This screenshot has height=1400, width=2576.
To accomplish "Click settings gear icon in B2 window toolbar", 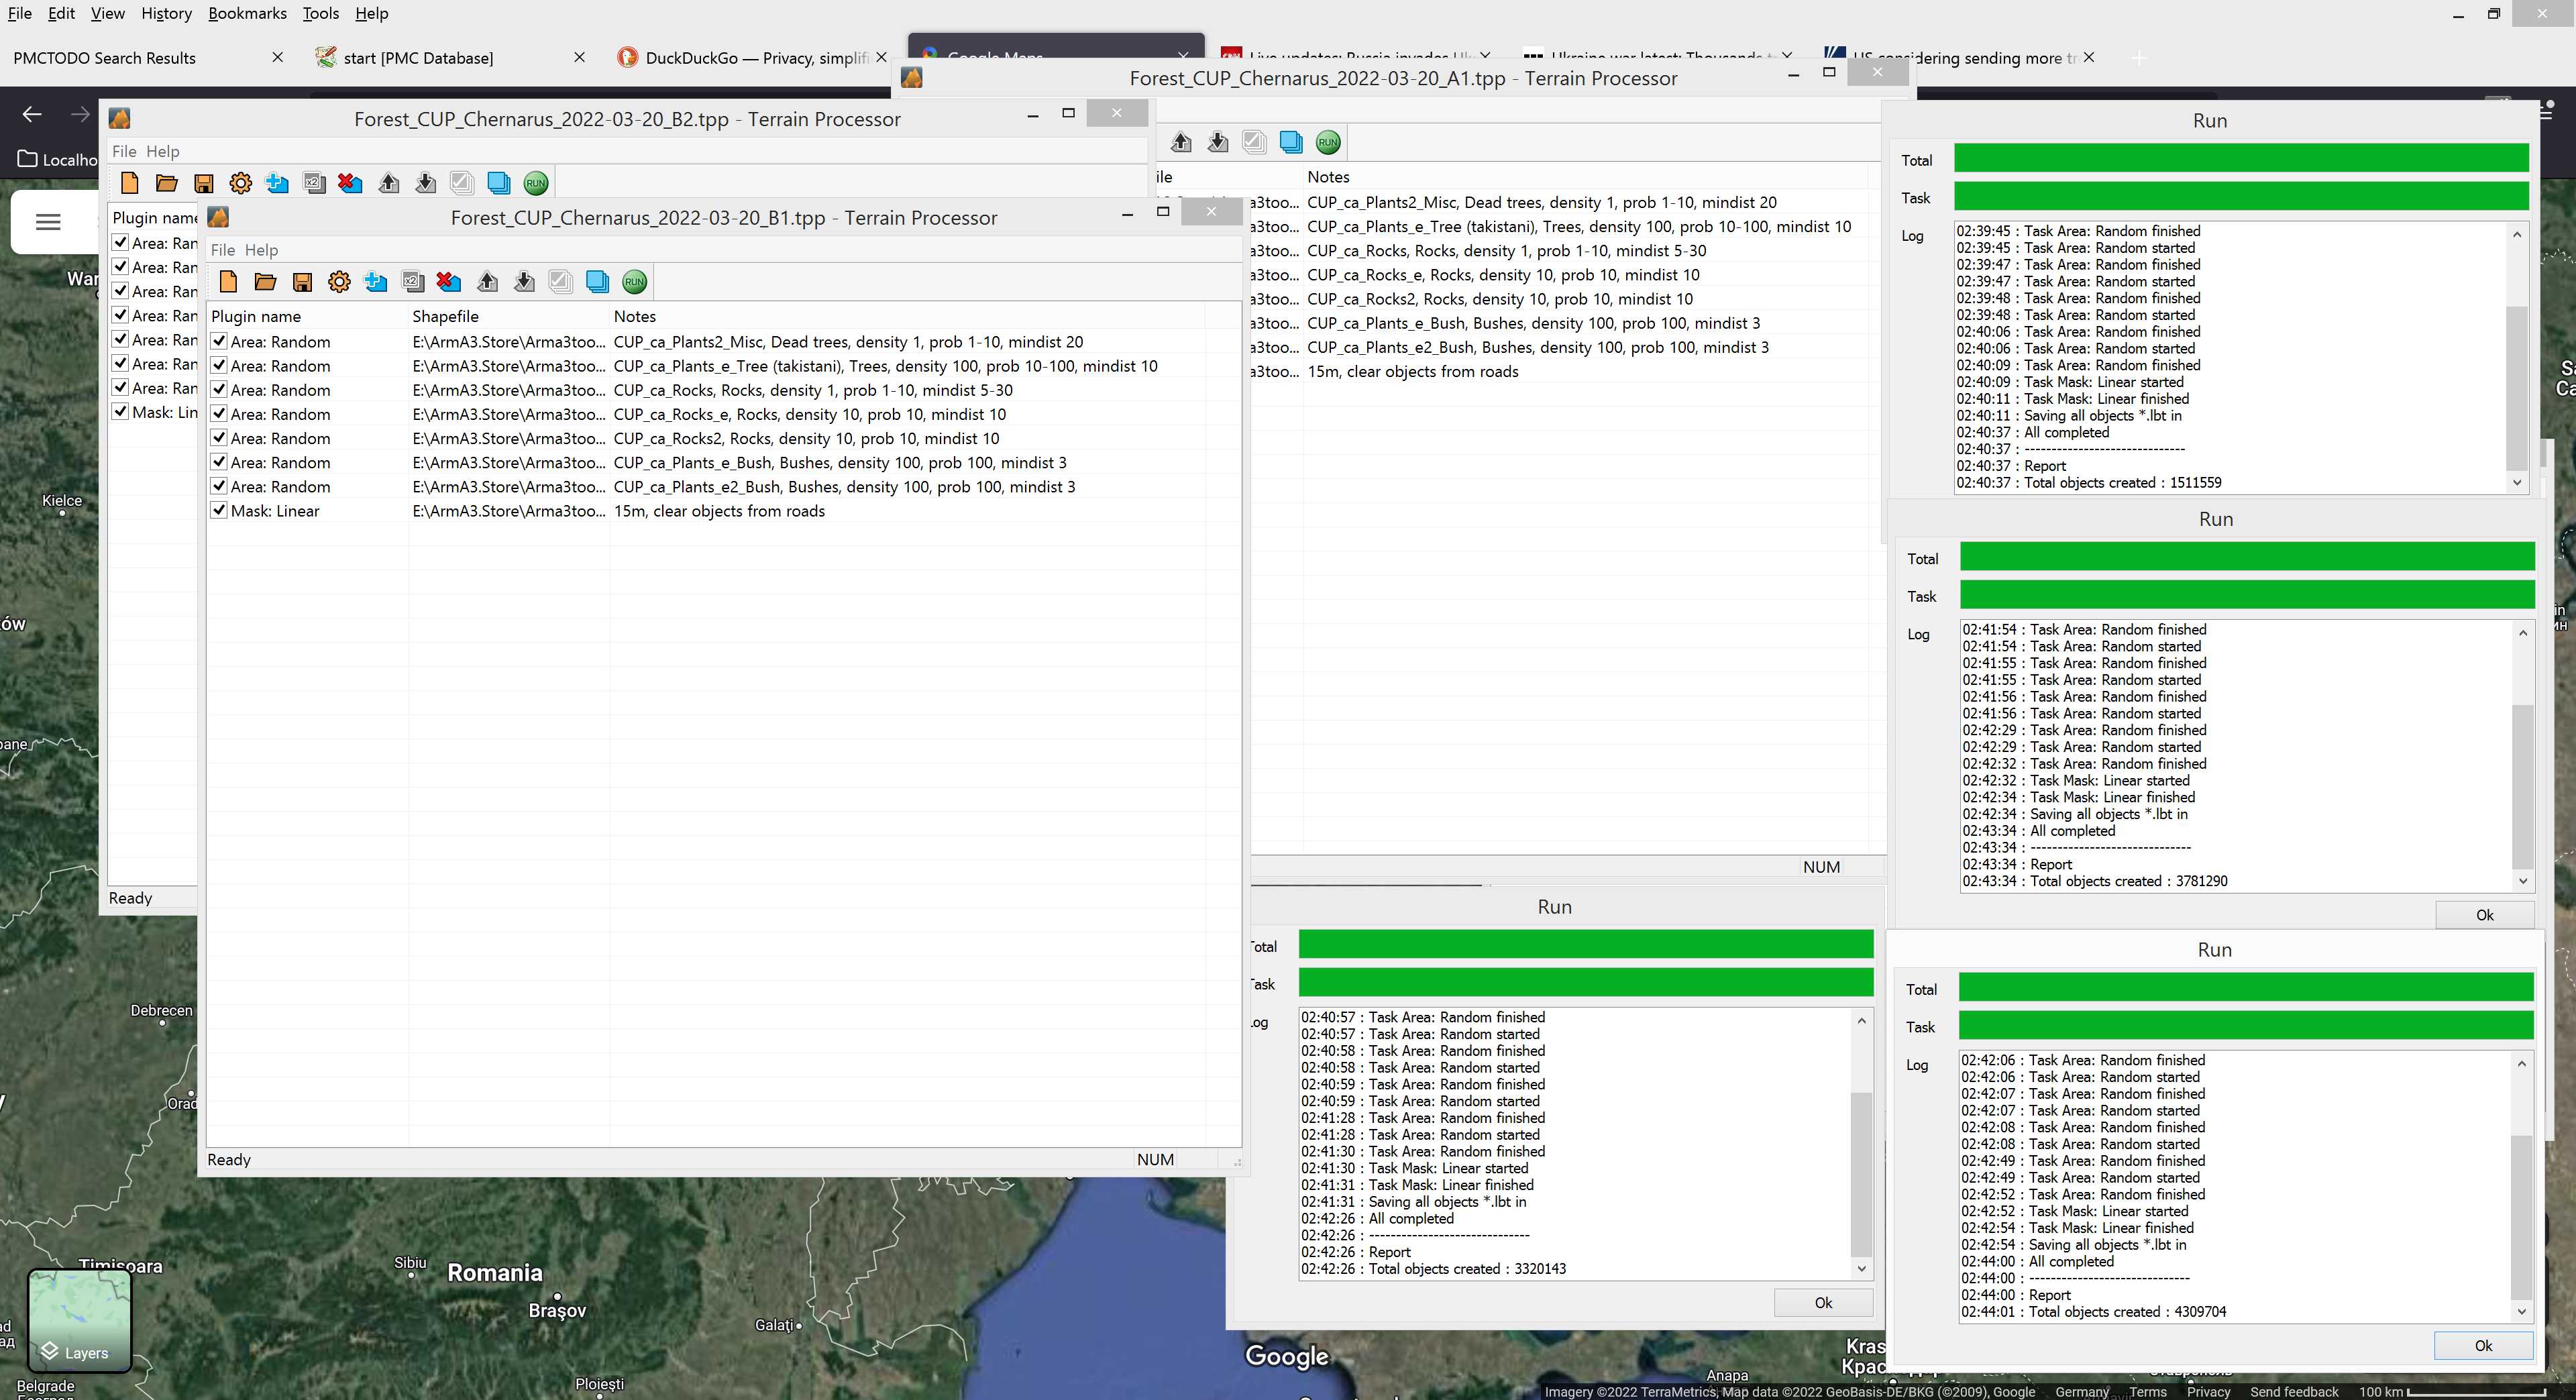I will (240, 183).
